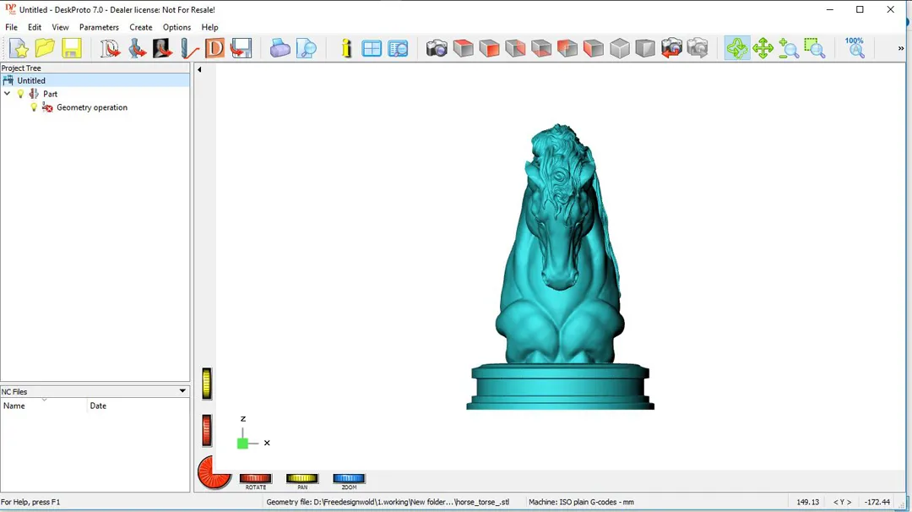Collapse the Part tree node
This screenshot has height=512, width=912.
click(x=8, y=94)
